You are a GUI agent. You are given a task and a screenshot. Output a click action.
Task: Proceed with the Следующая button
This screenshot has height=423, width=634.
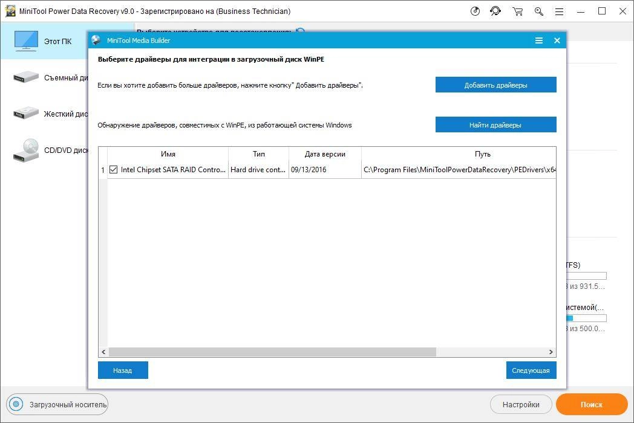click(x=531, y=370)
